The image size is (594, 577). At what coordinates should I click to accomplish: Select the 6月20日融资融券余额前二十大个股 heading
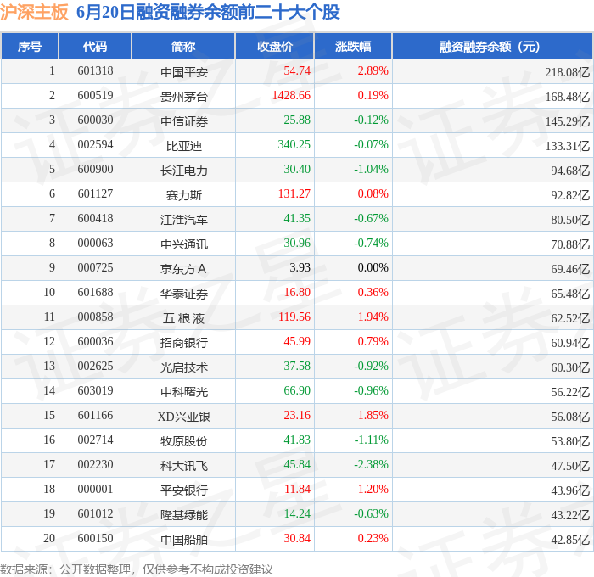209,12
